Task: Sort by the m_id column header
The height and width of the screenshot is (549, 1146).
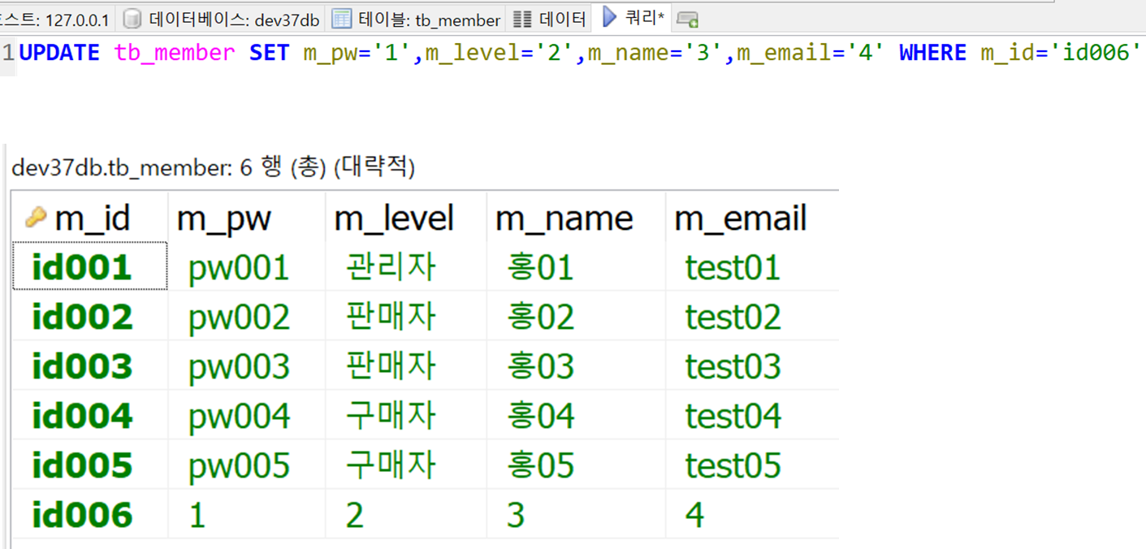Action: [89, 218]
